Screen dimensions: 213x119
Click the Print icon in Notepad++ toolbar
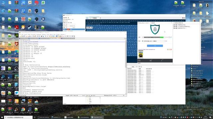click(x=30, y=36)
